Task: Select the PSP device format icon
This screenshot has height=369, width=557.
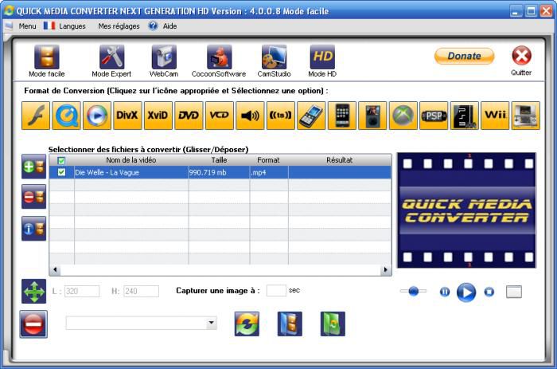Action: [434, 115]
